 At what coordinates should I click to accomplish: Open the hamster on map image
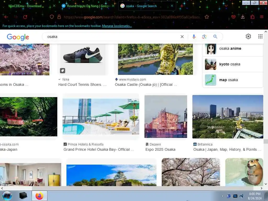(244, 172)
